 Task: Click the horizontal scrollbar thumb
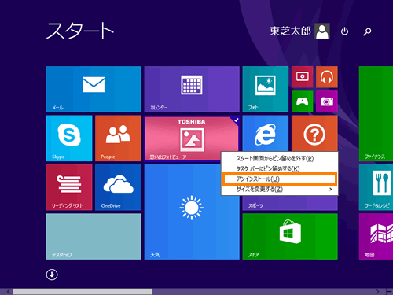click(83, 292)
